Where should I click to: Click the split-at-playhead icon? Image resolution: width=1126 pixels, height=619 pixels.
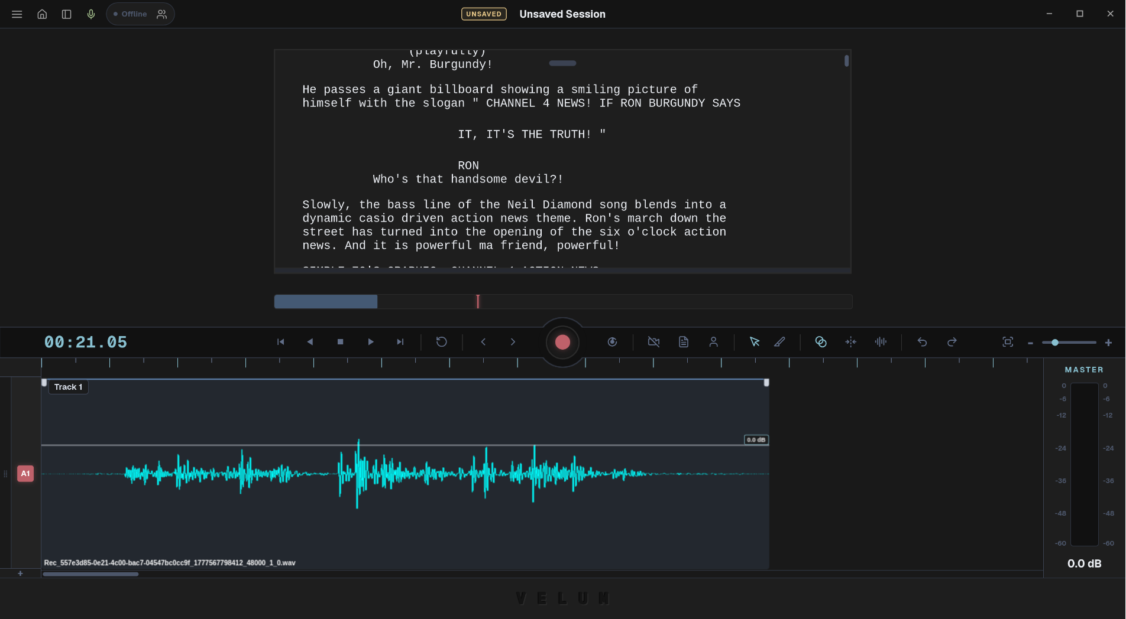coord(850,342)
